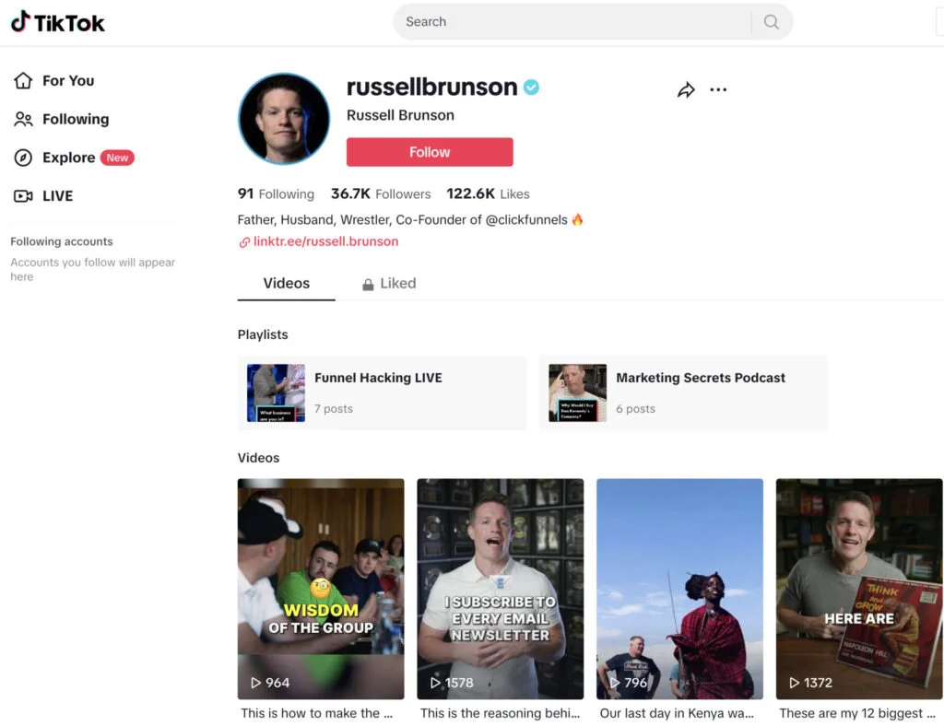Image resolution: width=944 pixels, height=726 pixels.
Task: Click the play count icon showing 796
Action: pos(615,683)
